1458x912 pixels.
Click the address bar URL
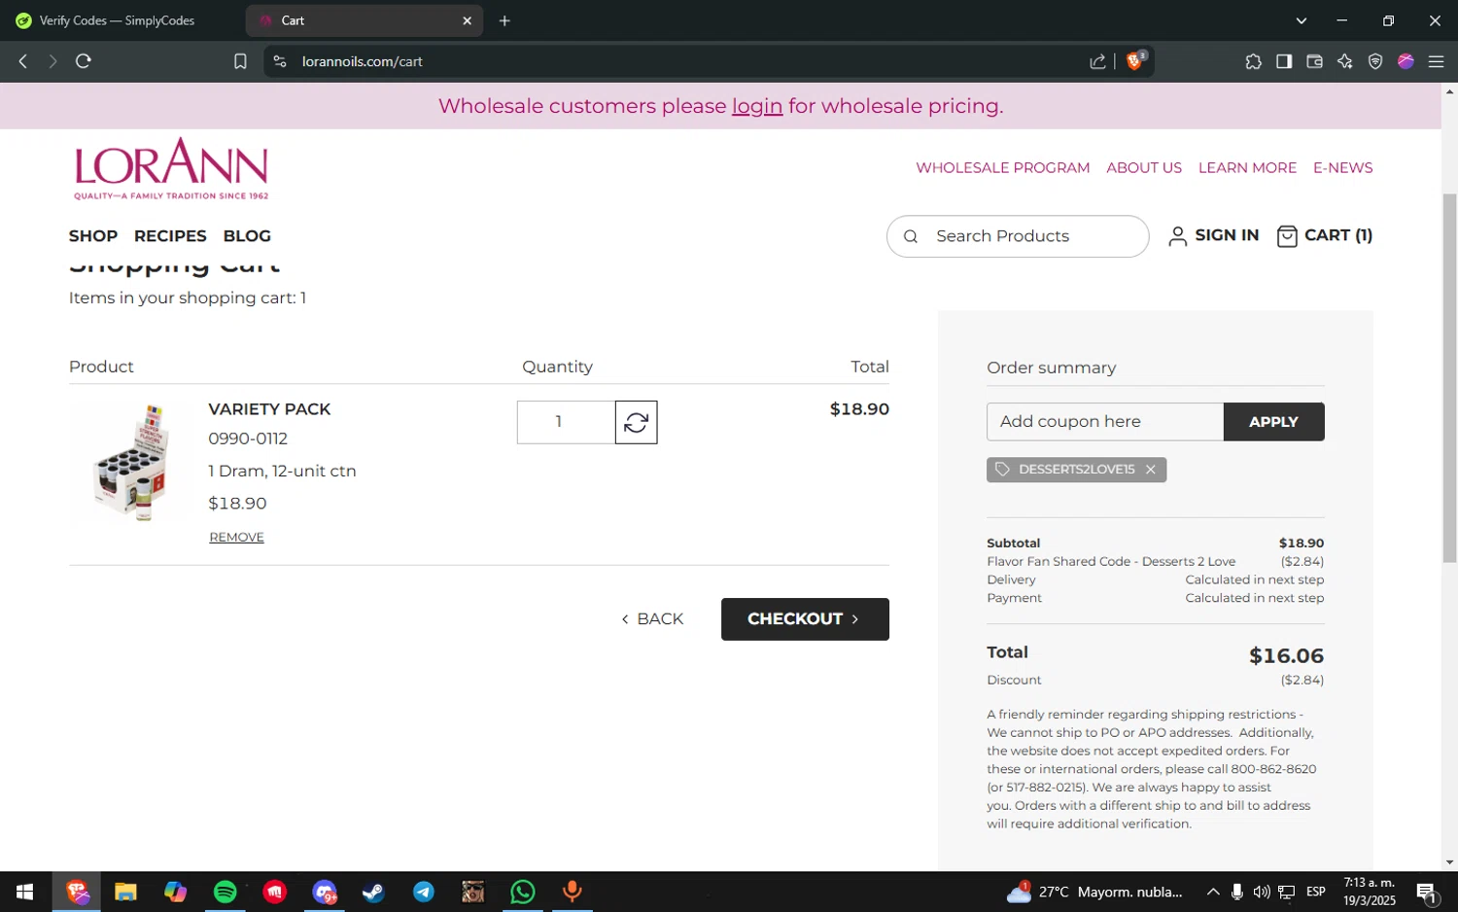pos(362,61)
